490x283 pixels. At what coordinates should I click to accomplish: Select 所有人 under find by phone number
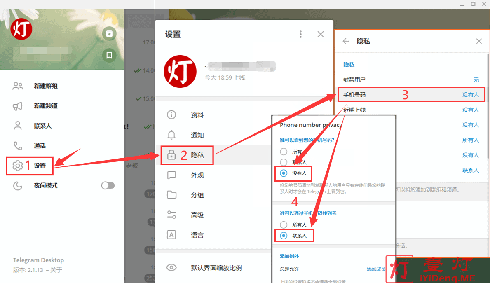284,225
